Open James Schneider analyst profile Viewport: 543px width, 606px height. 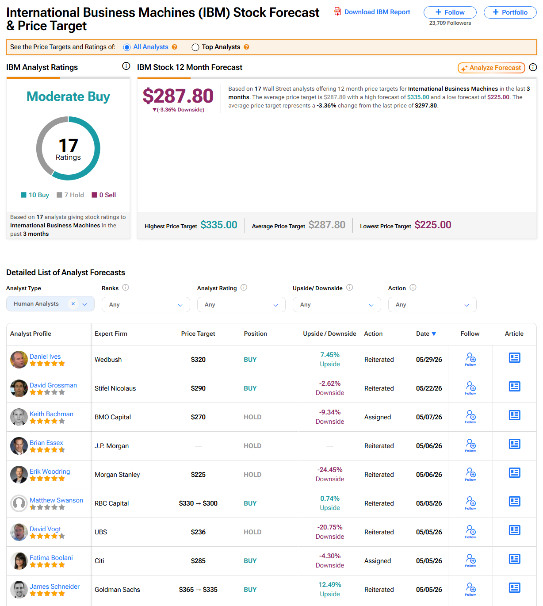pos(54,587)
